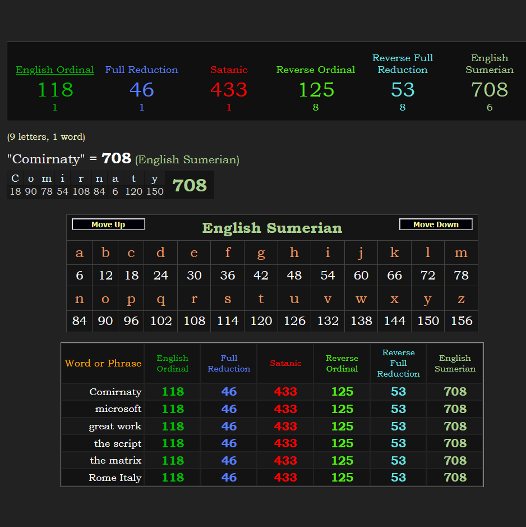Click the Move Up button
Screen dimensions: 526x527
point(108,224)
